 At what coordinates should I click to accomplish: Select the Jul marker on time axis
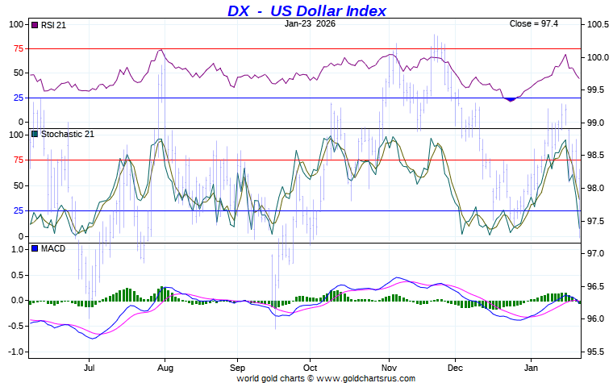click(90, 365)
